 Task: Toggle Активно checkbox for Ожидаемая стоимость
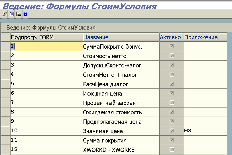point(172,112)
